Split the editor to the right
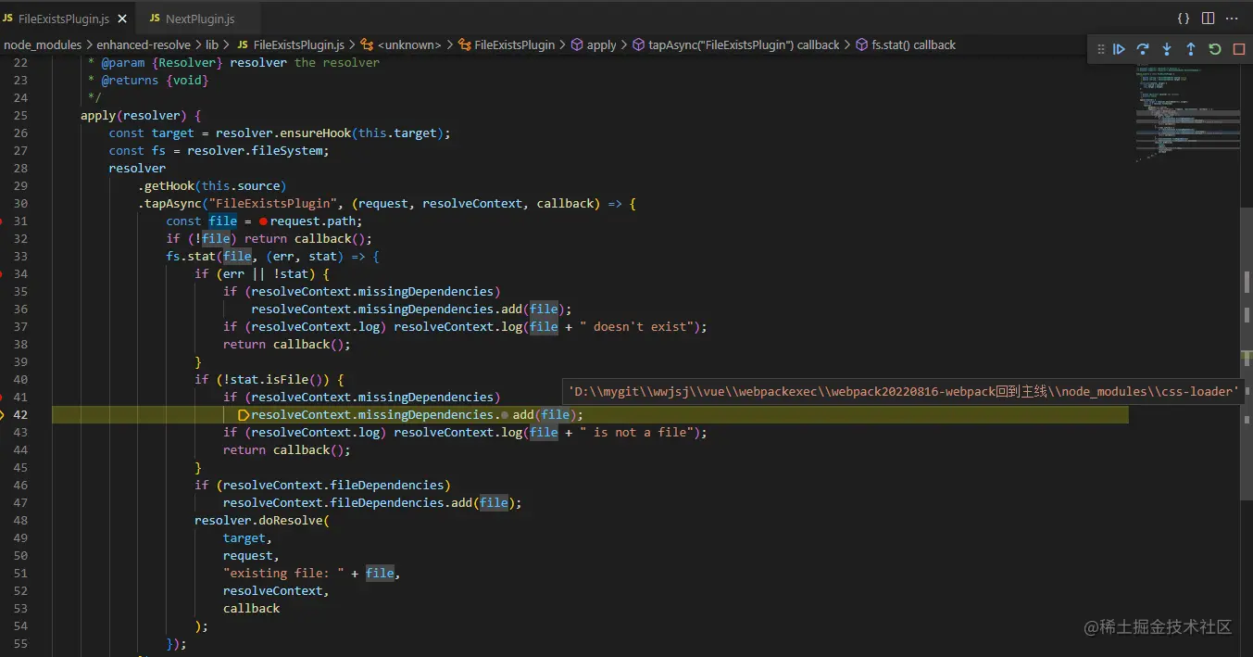Screen dimensions: 1253x657 point(1208,19)
